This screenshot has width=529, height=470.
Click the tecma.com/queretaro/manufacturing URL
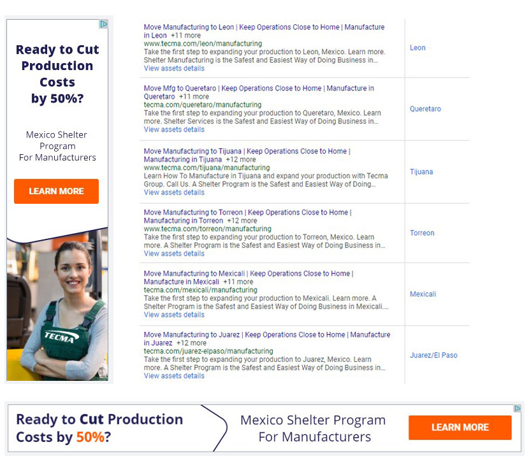(203, 105)
